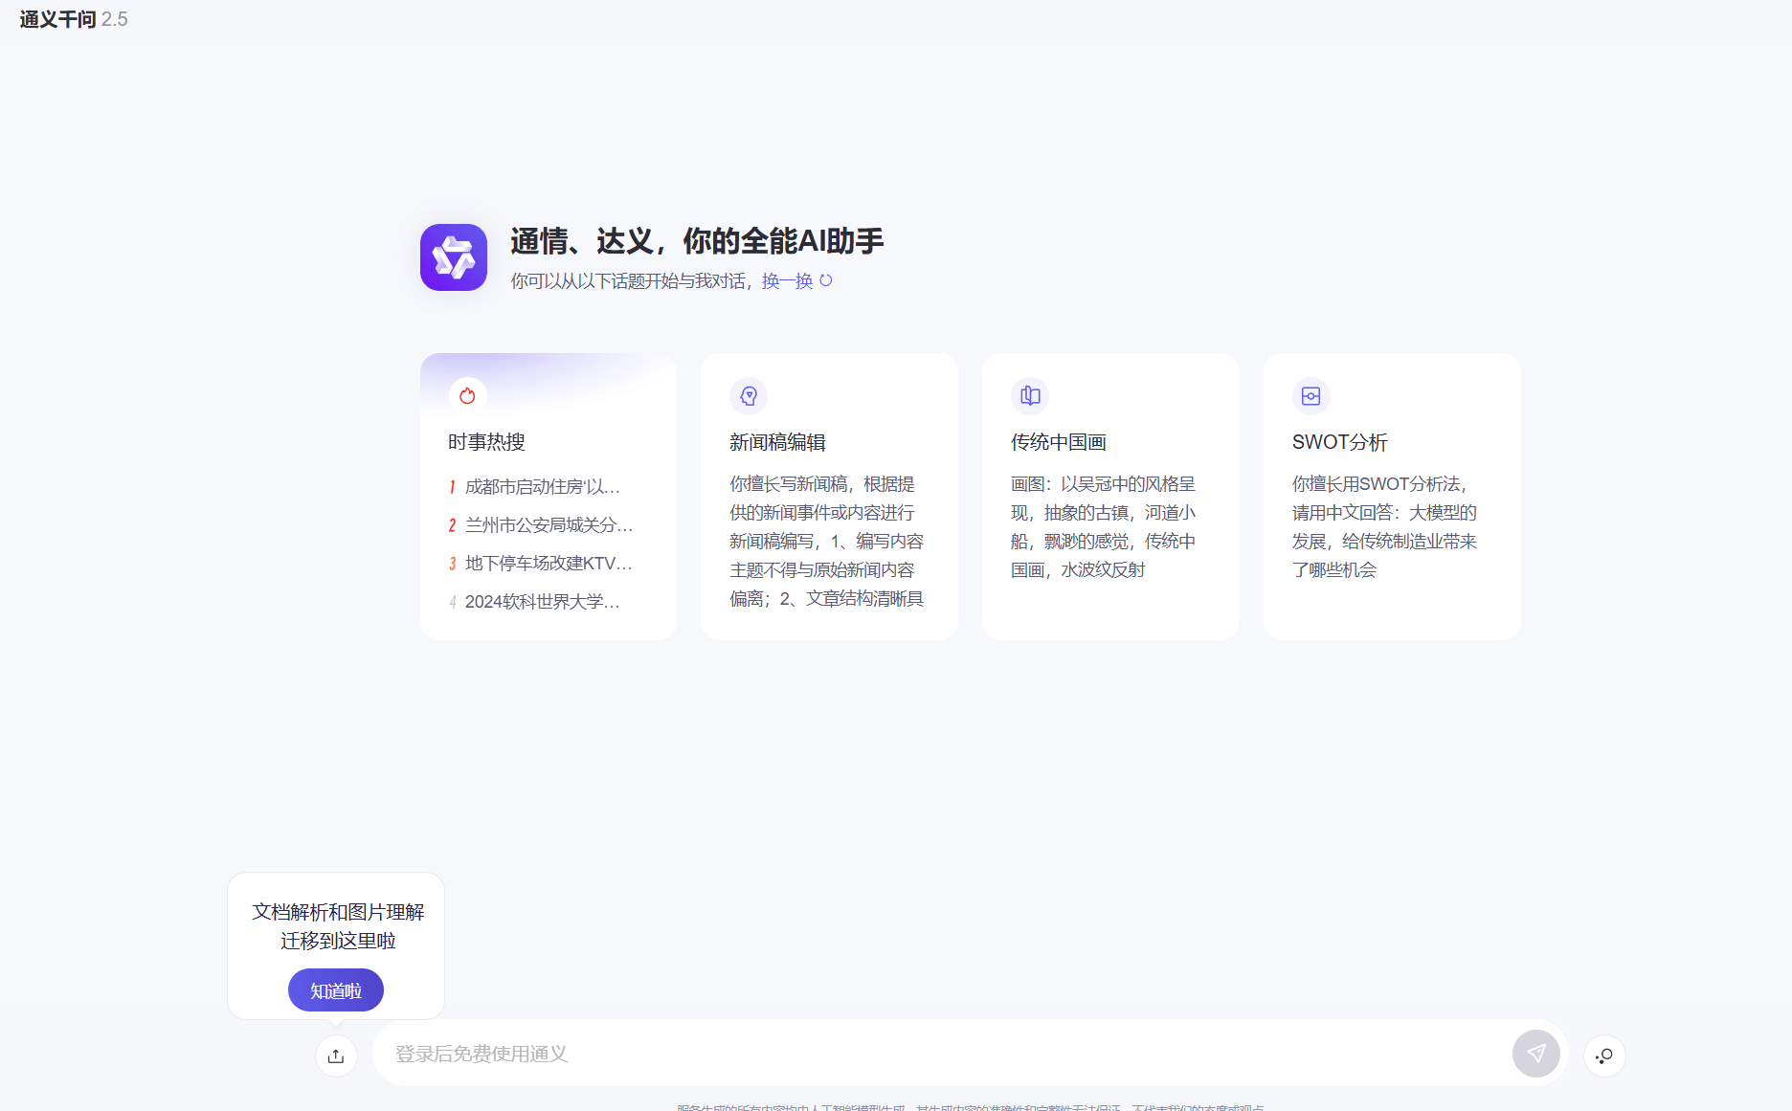Open the 时事热搜 card title

(486, 442)
